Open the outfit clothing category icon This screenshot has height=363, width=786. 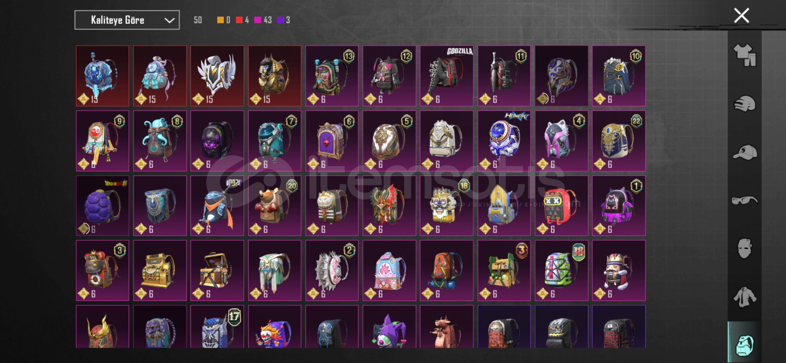tap(744, 55)
